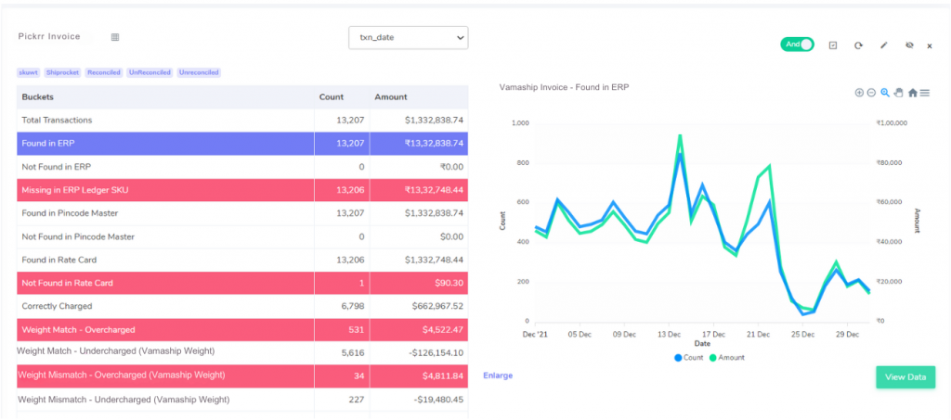951x420 pixels.
Task: Select the Found in ERP row
Action: click(x=242, y=144)
